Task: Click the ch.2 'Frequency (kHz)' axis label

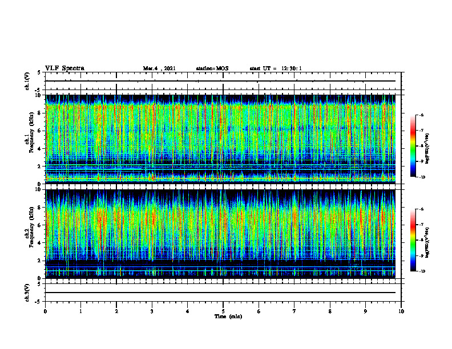Action: coord(32,226)
